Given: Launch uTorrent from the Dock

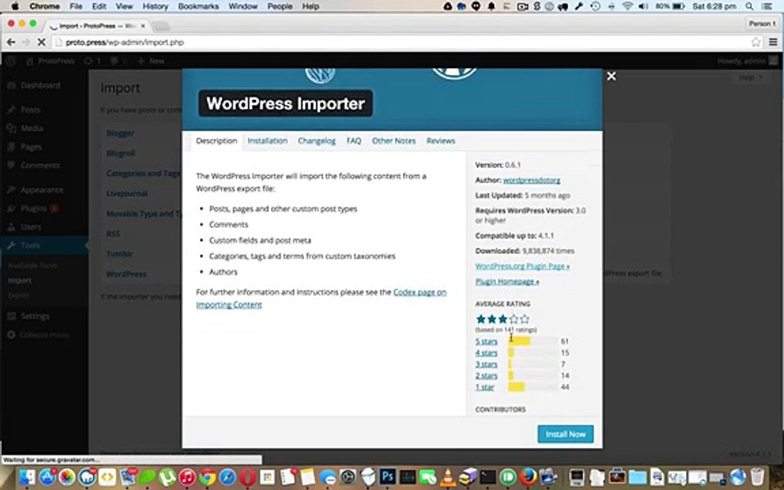Looking at the screenshot, I should (x=167, y=476).
